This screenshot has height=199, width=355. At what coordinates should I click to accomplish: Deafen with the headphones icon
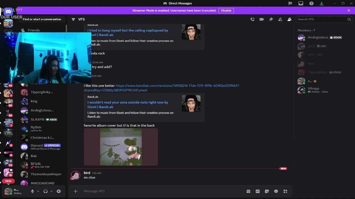click(45, 191)
